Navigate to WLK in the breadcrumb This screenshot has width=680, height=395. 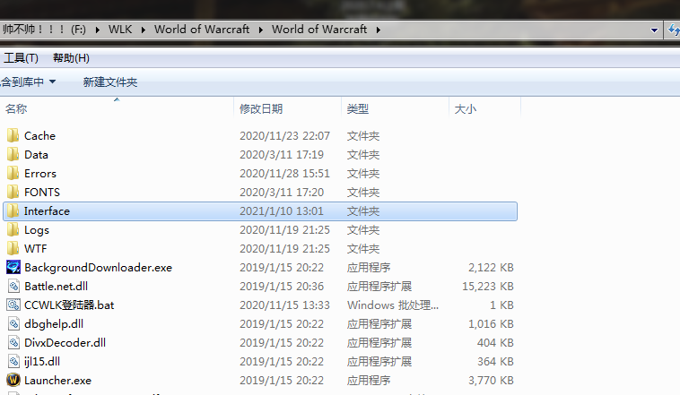pos(120,30)
